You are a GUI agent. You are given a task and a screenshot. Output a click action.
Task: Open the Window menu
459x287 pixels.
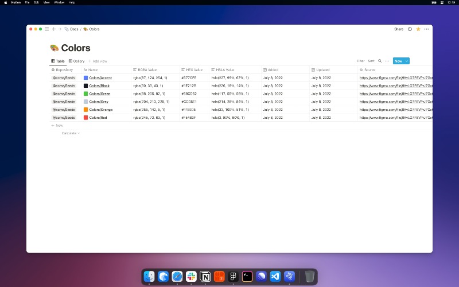tap(59, 2)
